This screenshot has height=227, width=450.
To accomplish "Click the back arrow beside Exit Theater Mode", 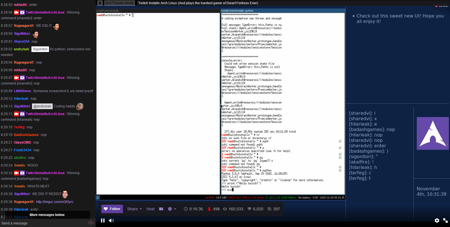I will (x=100, y=3).
